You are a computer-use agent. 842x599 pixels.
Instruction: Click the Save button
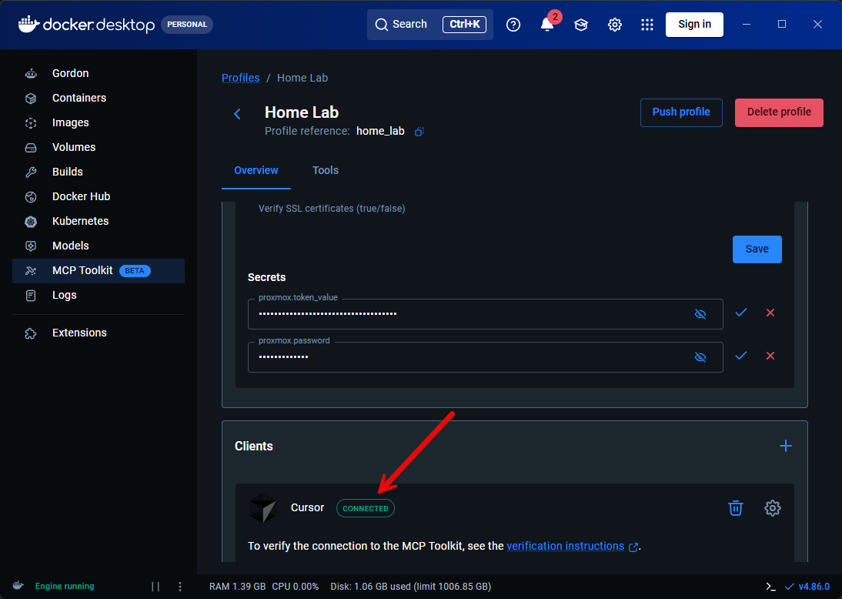pos(757,249)
